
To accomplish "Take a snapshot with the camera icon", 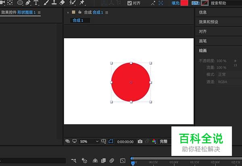I will click(x=140, y=141).
